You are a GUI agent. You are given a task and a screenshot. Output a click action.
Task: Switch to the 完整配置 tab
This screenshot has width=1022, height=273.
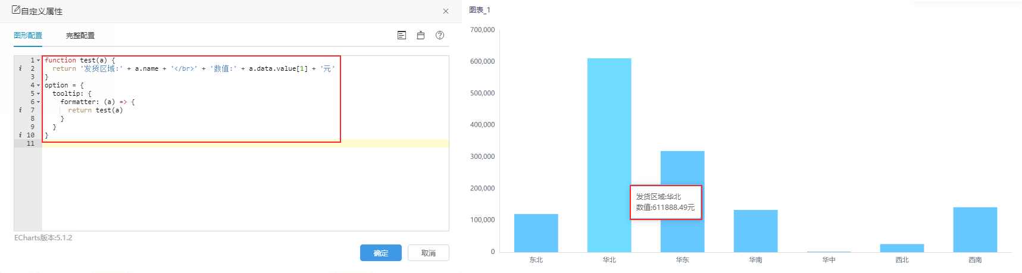point(80,36)
